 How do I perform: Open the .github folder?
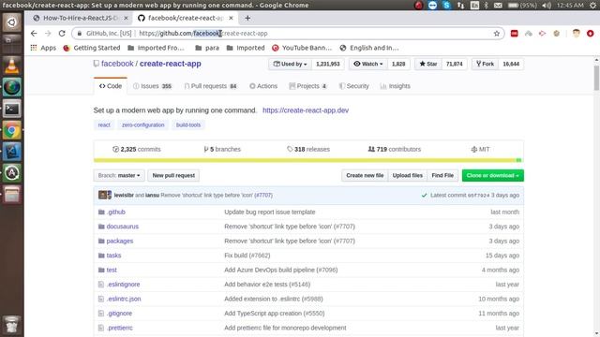(116, 212)
